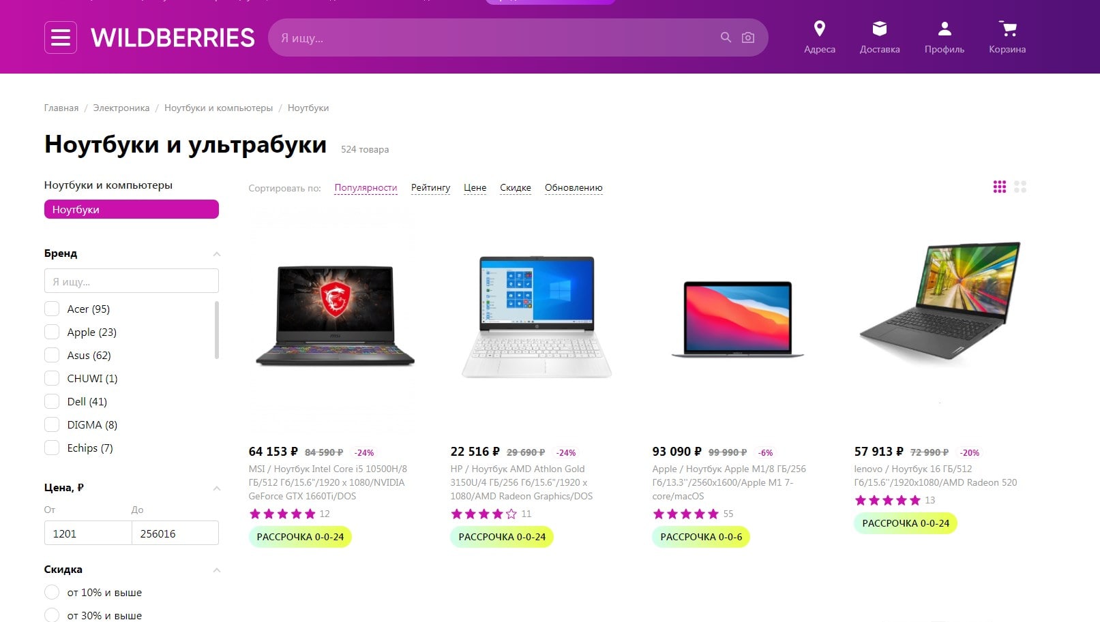Switch to small-tile grid view

1000,187
